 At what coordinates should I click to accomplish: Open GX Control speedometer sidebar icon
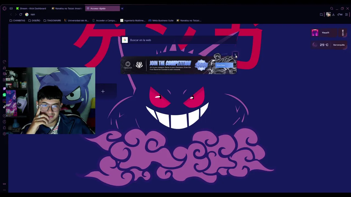[4, 62]
